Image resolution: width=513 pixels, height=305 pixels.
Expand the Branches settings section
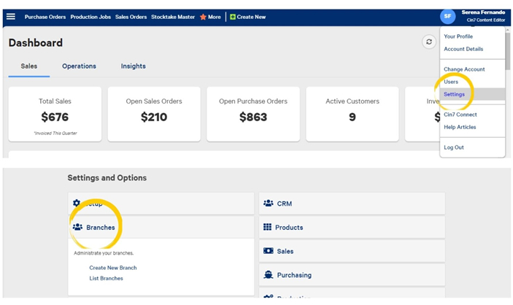(x=100, y=228)
